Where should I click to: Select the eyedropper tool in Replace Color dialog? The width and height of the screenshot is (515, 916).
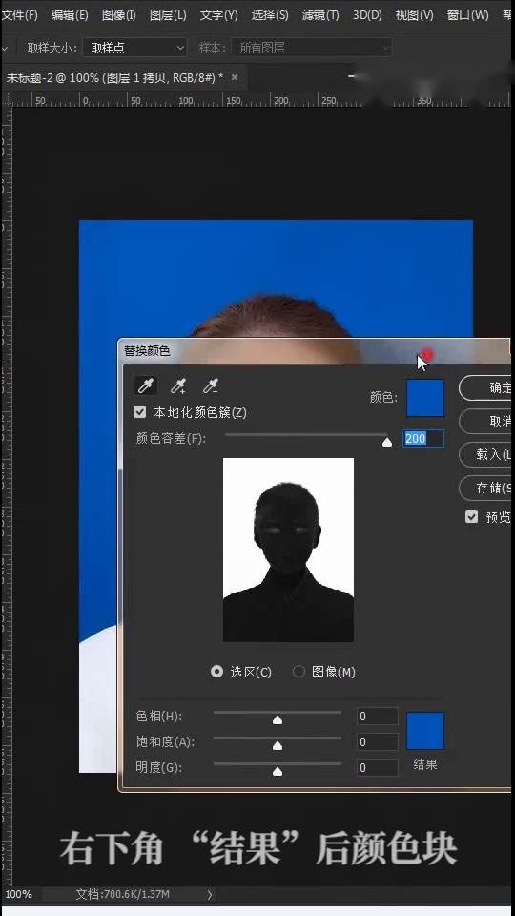point(145,385)
